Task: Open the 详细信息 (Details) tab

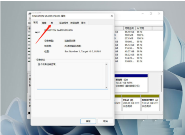Action: click(75, 23)
